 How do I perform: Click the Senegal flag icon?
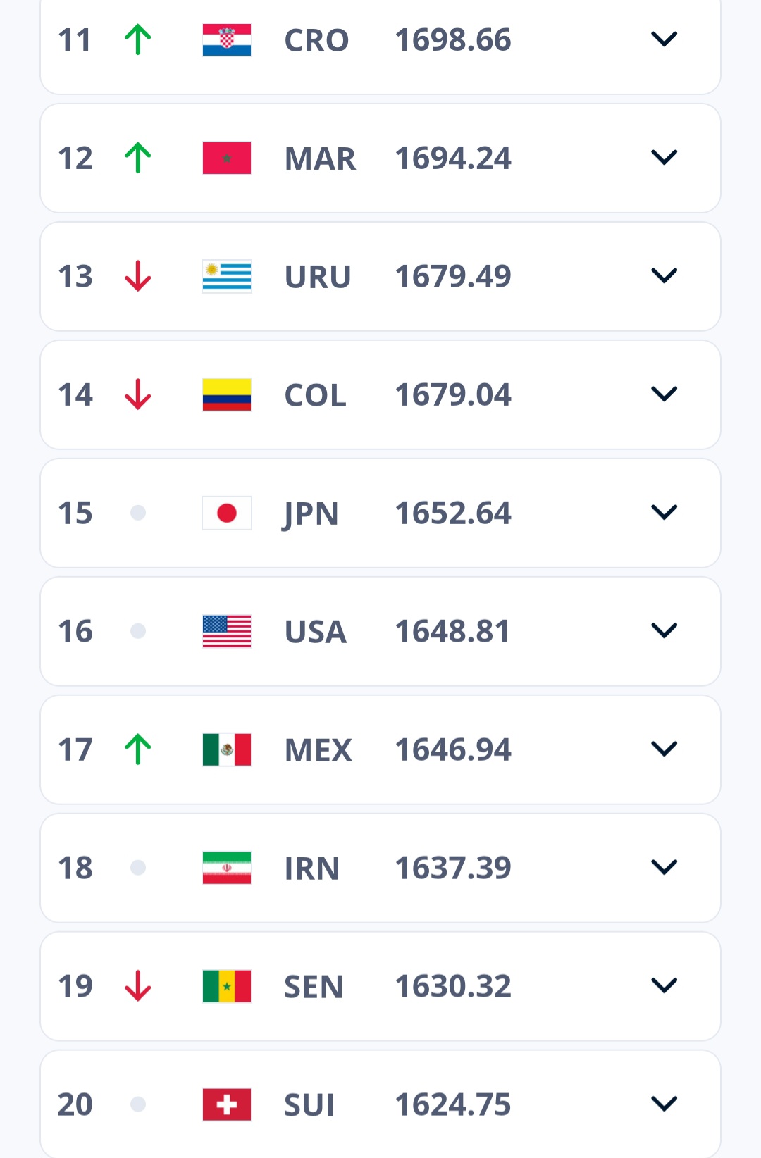click(227, 986)
